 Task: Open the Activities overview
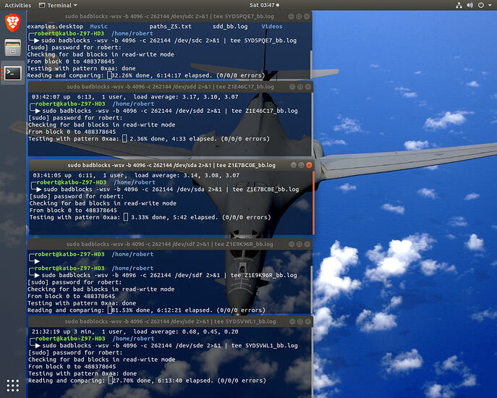pos(18,5)
